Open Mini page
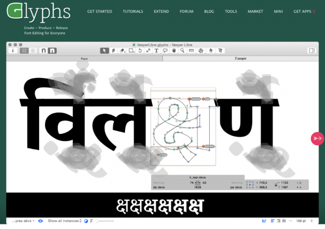The image size is (325, 229). [x=278, y=11]
